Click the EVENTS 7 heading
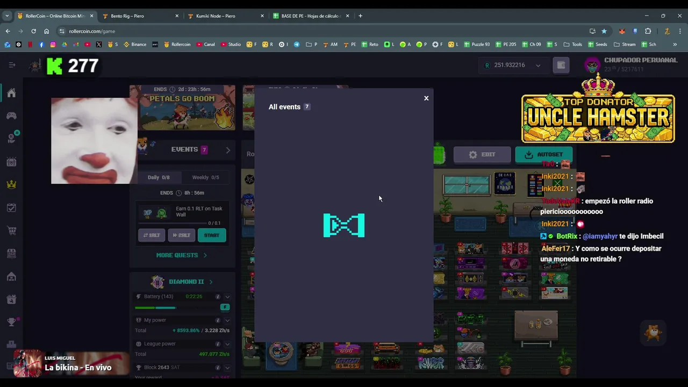688x387 pixels. click(189, 149)
